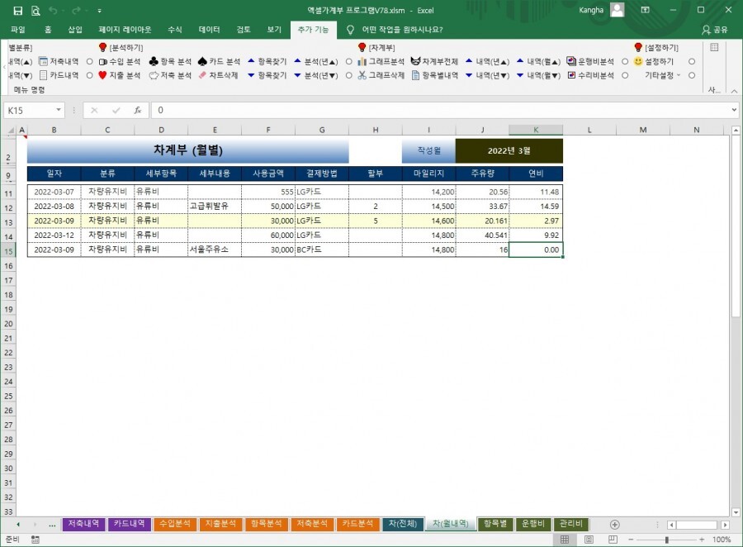This screenshot has width=743, height=547.
Task: Open 카드내역 card list command
Action: click(59, 75)
